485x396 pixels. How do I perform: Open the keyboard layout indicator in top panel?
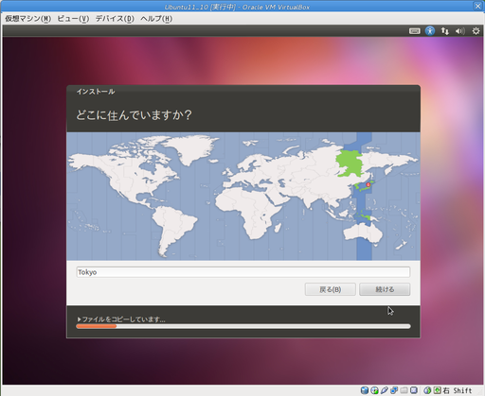pyautogui.click(x=414, y=31)
